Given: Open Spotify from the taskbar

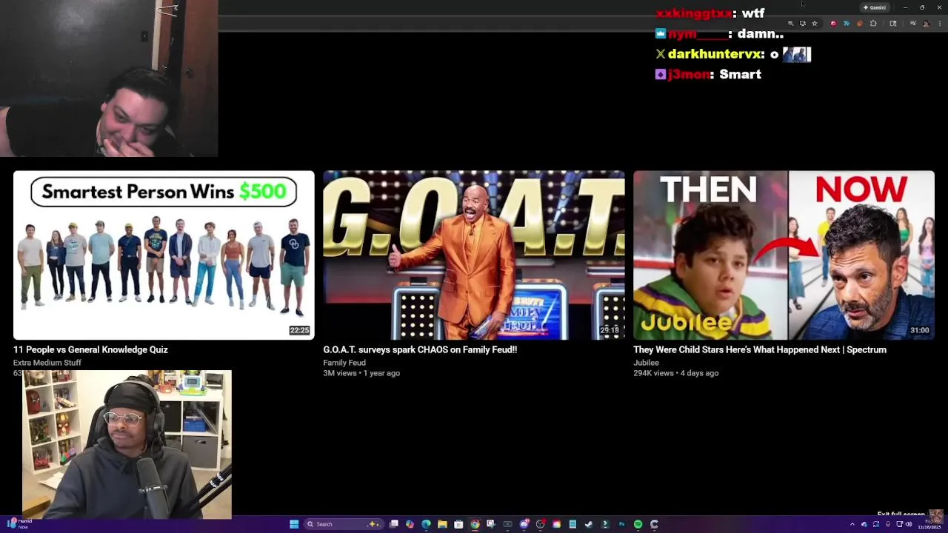Looking at the screenshot, I should (x=638, y=524).
